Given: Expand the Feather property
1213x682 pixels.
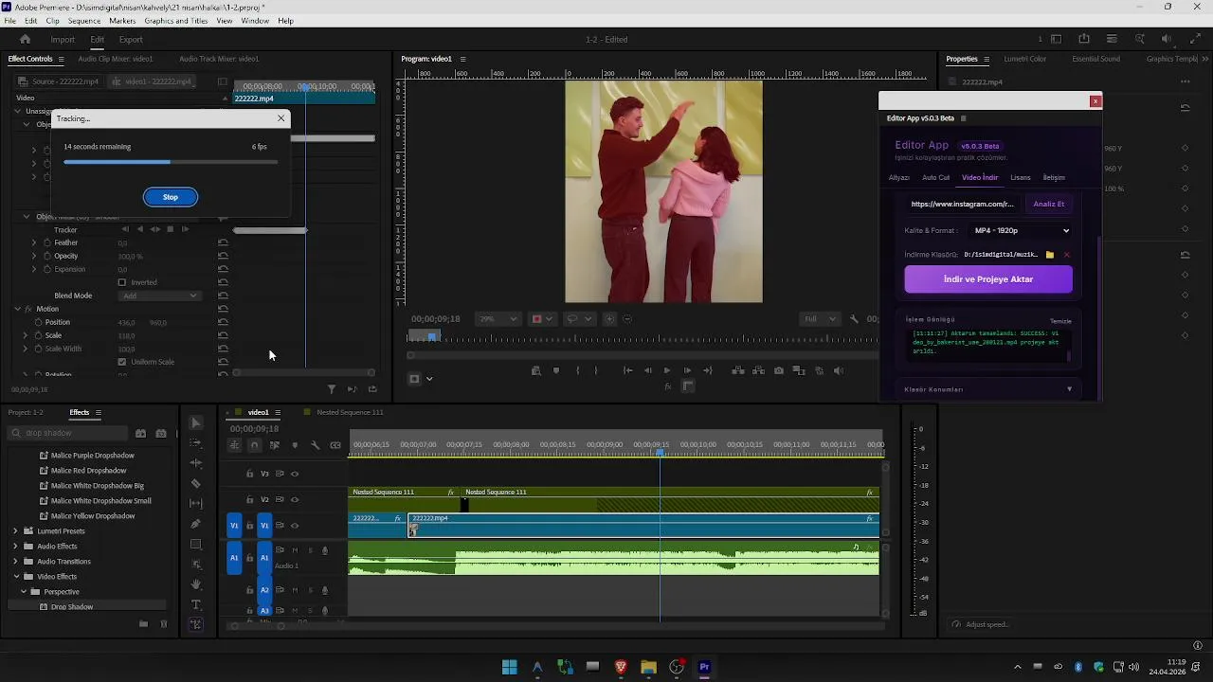Looking at the screenshot, I should [34, 242].
